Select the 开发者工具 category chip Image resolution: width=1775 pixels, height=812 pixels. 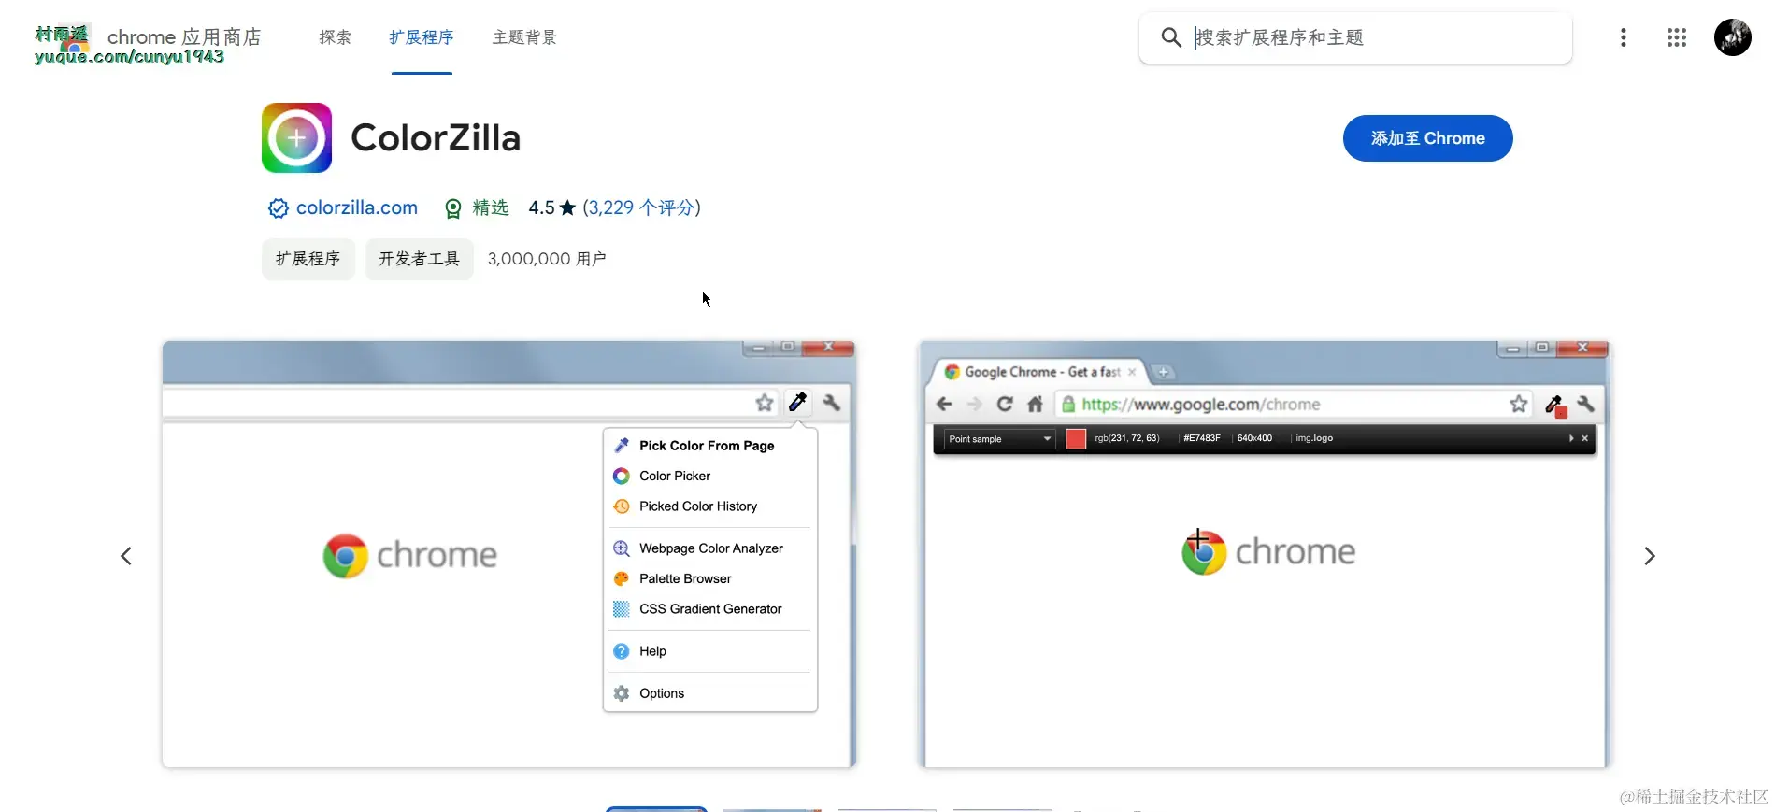coord(419,259)
